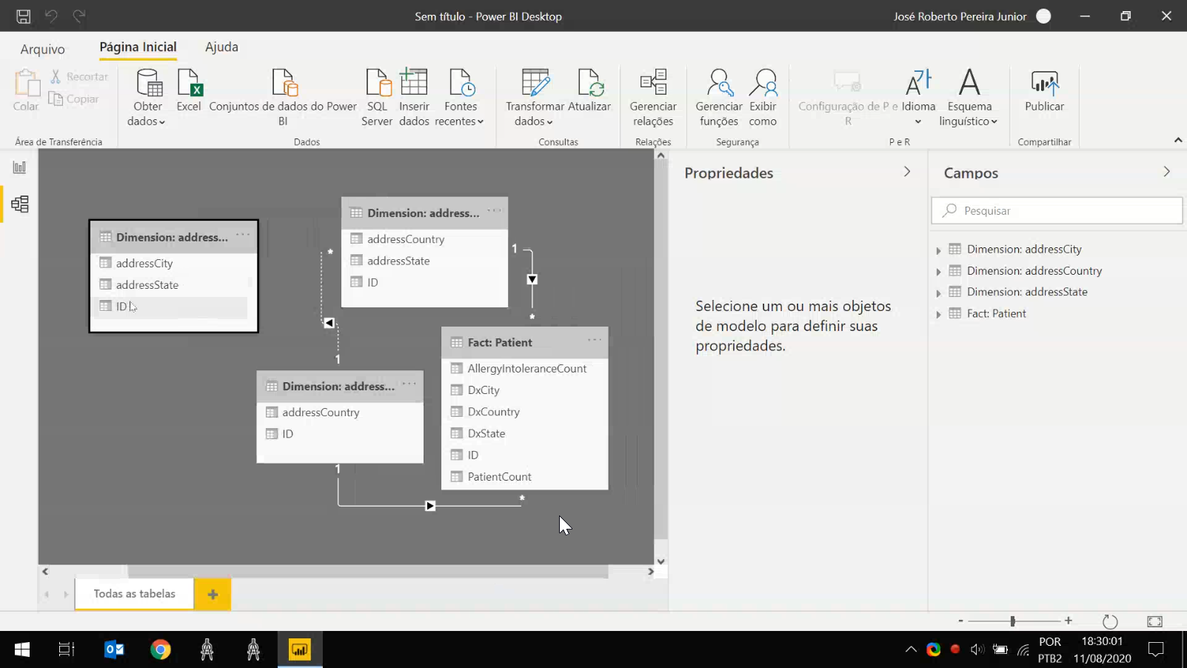Expand Dimension: addressCity in Campos
Image resolution: width=1187 pixels, height=668 pixels.
click(x=938, y=250)
